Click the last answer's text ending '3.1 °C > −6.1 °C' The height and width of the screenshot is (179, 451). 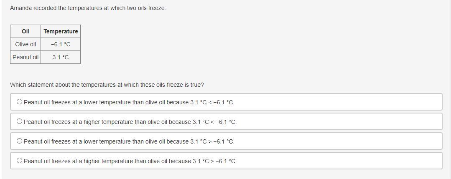coord(130,161)
